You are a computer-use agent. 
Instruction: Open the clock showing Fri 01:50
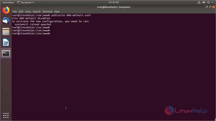pyautogui.click(x=114, y=2)
